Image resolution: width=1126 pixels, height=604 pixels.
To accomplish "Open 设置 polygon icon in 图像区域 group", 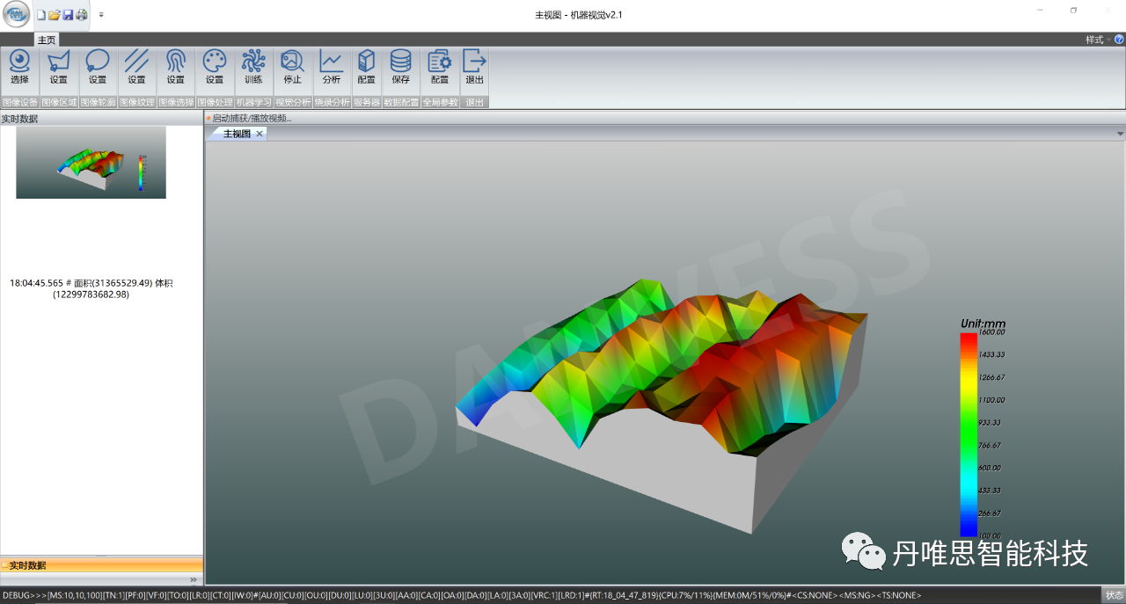I will (59, 67).
